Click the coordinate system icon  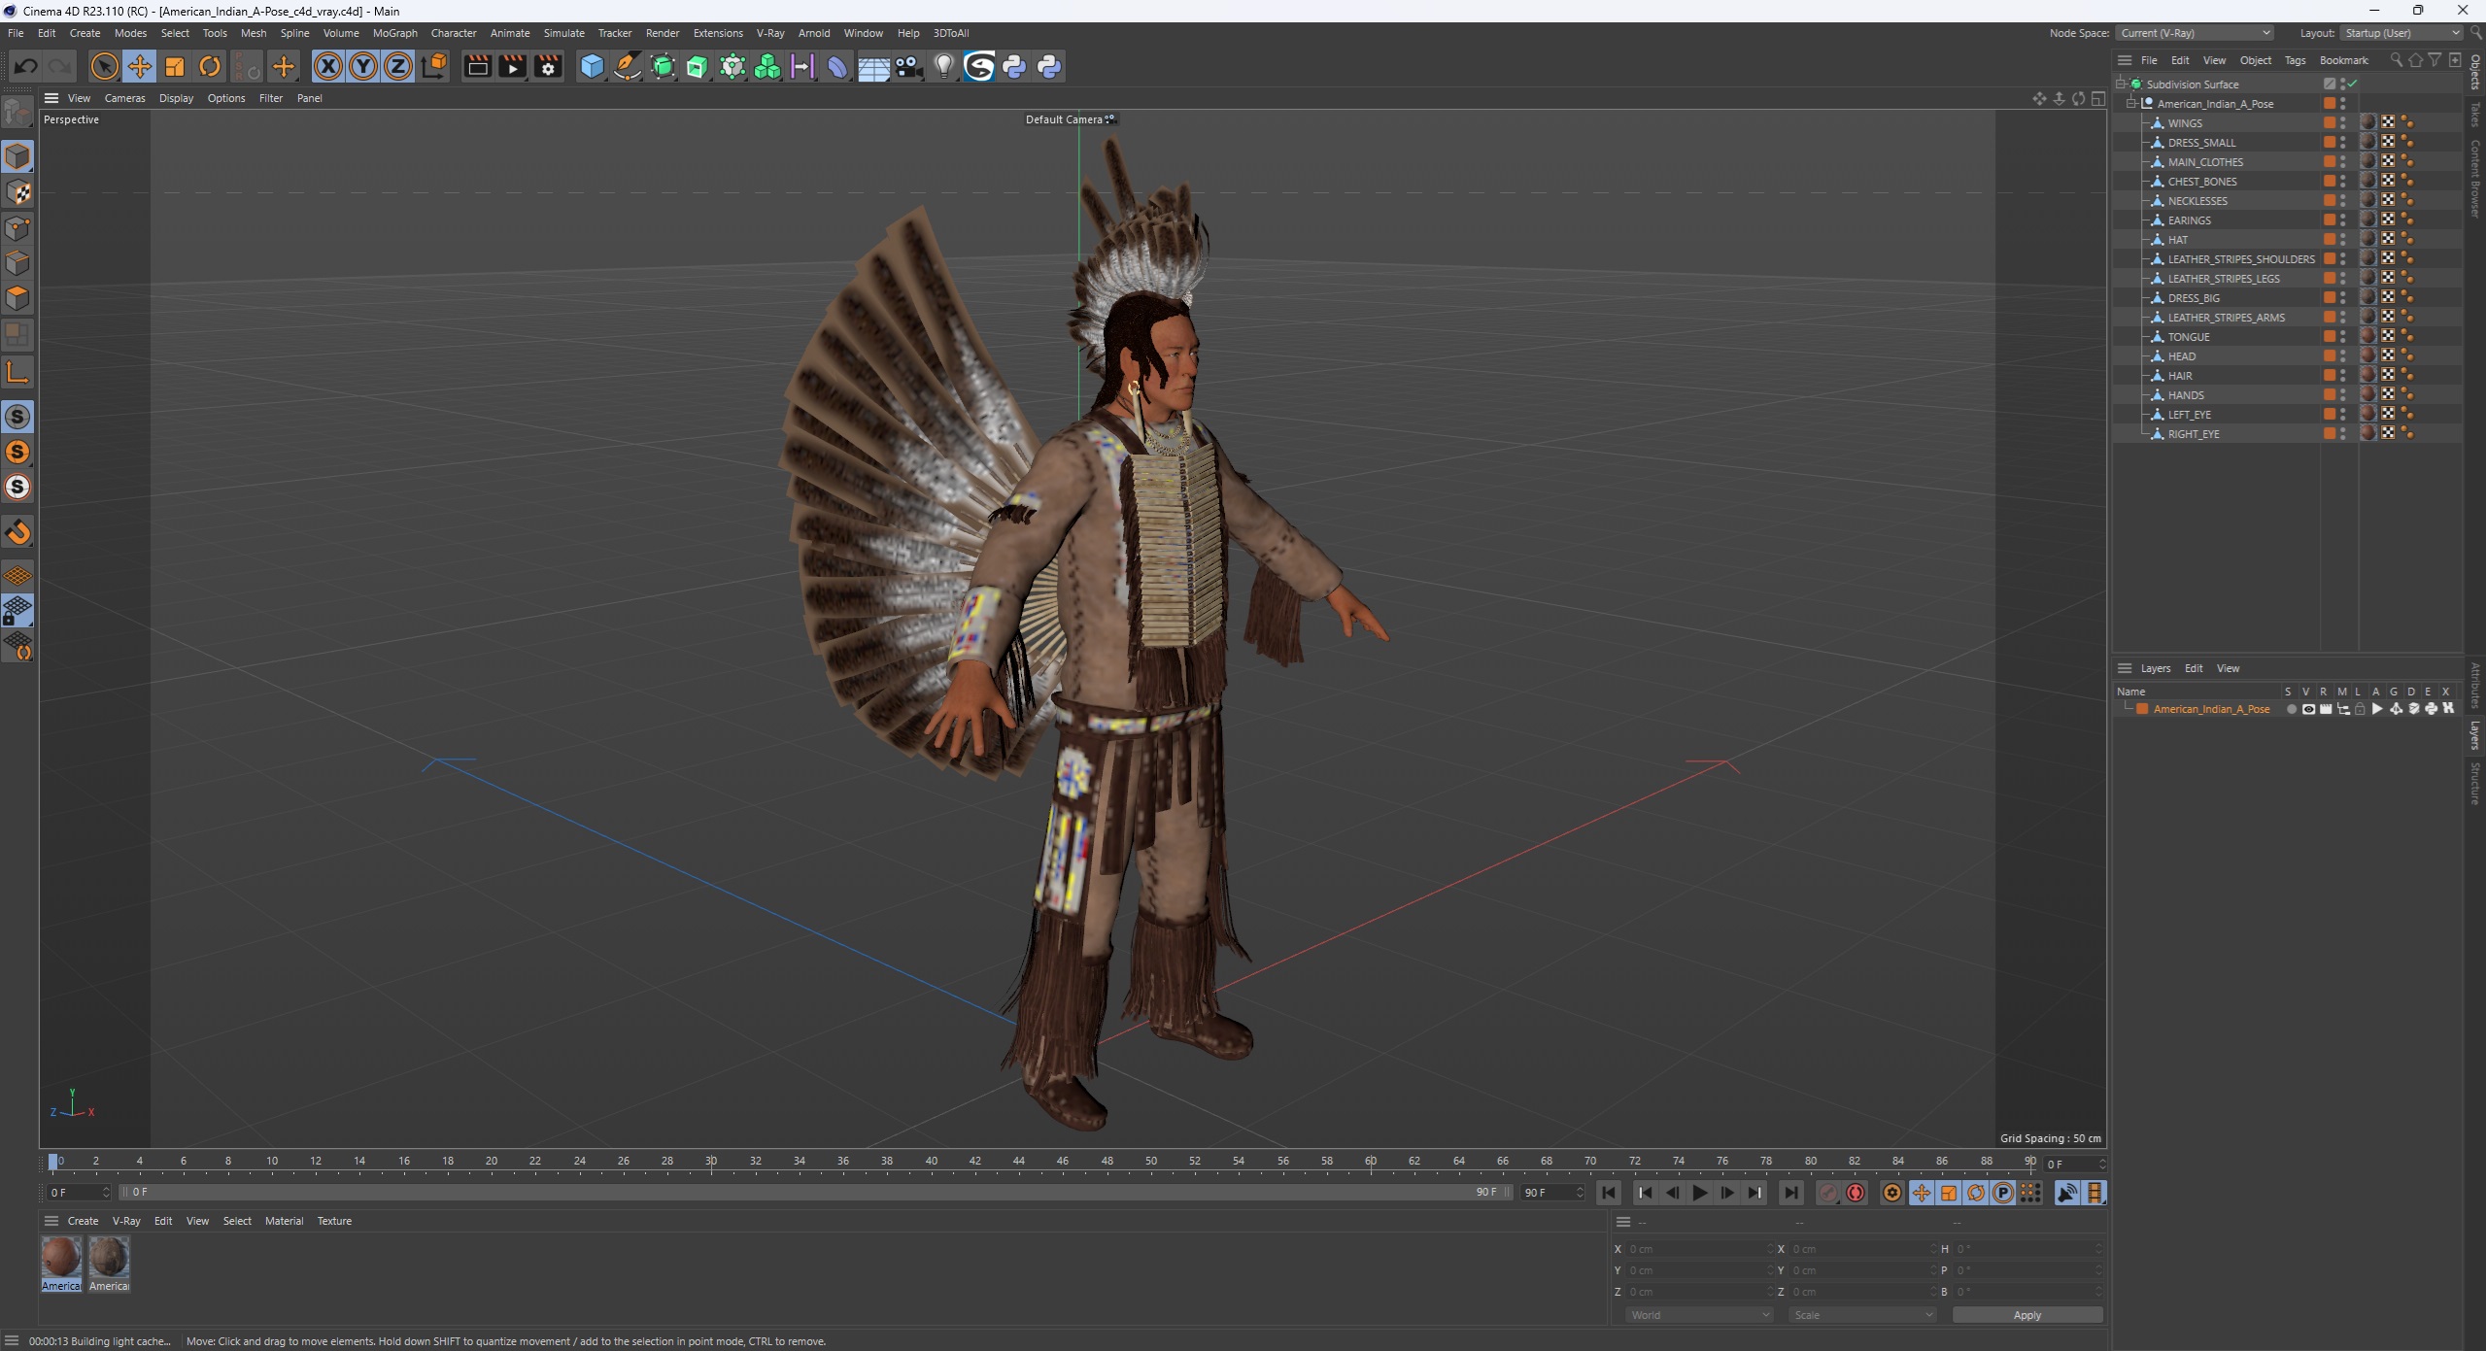435,66
